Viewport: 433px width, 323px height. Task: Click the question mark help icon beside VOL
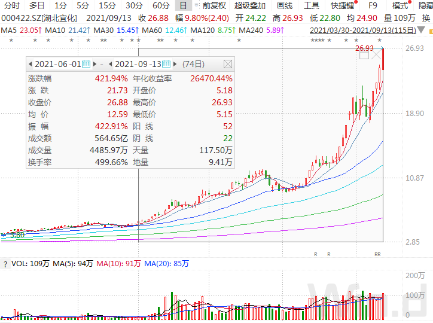point(5,263)
